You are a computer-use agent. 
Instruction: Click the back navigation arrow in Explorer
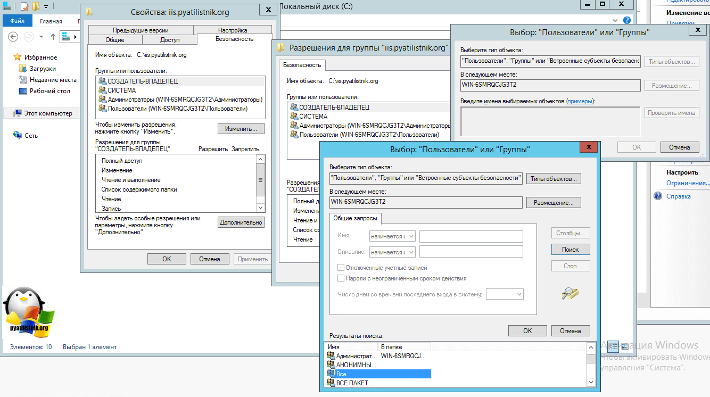coord(13,37)
